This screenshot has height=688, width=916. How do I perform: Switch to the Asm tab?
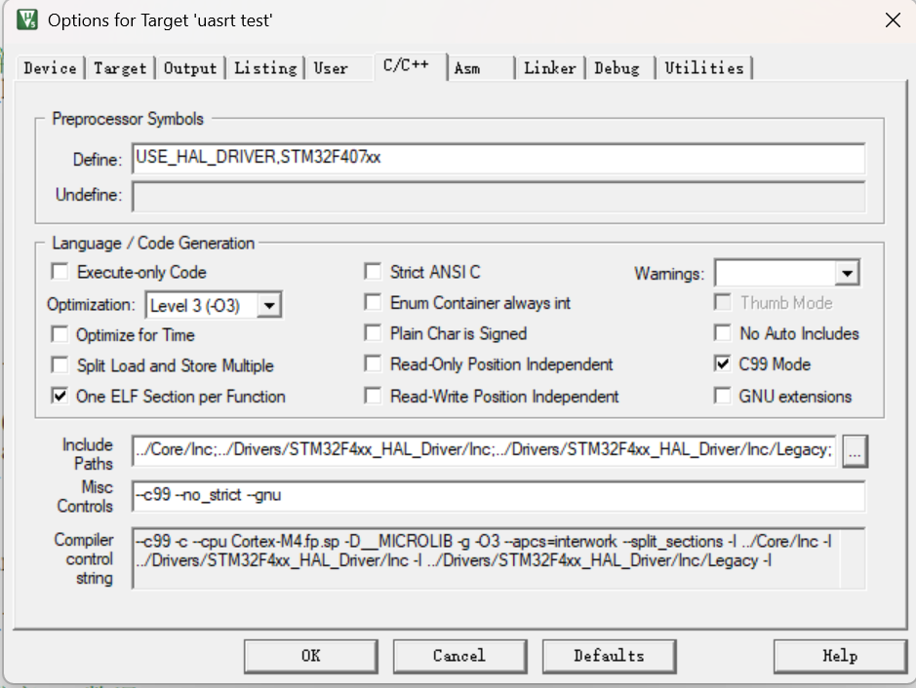click(467, 68)
